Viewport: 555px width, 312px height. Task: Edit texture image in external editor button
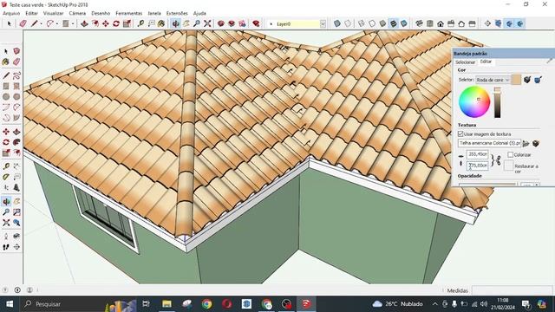pos(536,143)
